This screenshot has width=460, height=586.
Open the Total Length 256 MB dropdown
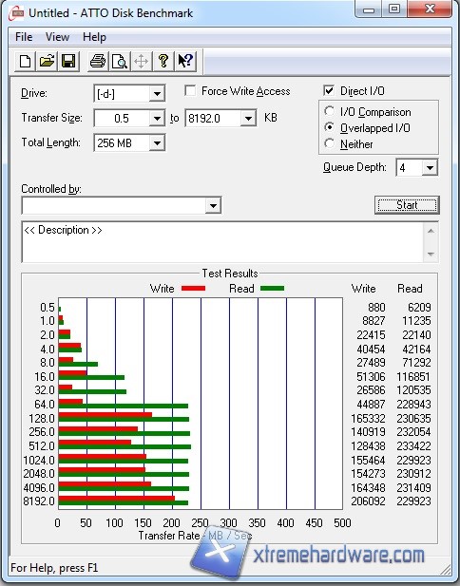coord(157,142)
